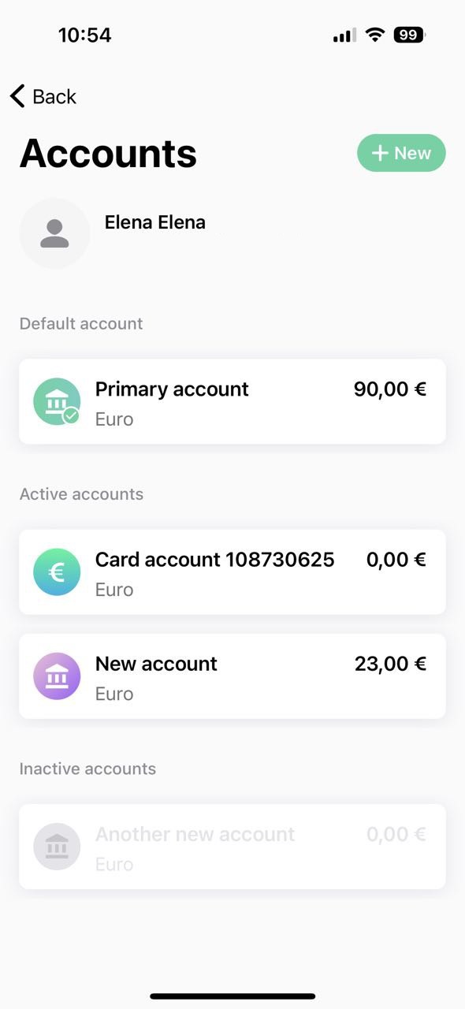Tap the default checkmark badge on Primary account
Viewport: 465px width, 1009px height.
tap(71, 415)
